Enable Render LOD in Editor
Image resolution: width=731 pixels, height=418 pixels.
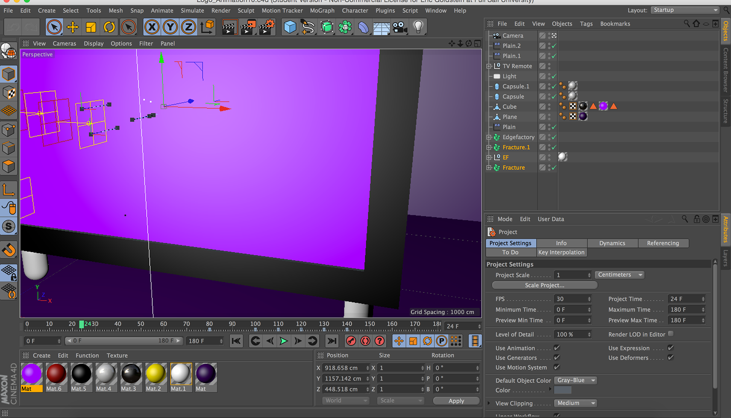click(671, 334)
